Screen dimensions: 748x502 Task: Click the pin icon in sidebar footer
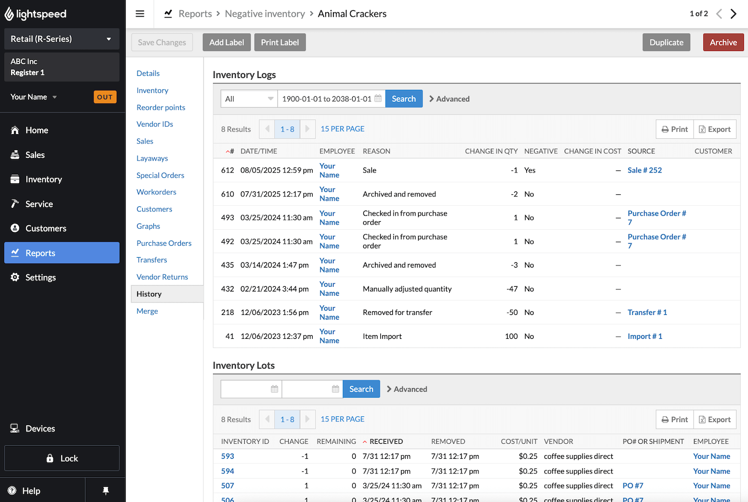click(x=105, y=491)
